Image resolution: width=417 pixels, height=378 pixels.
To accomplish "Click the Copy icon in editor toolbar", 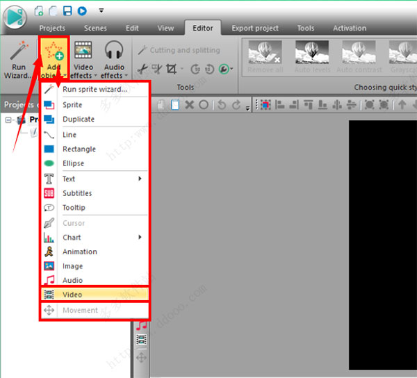I will point(161,105).
